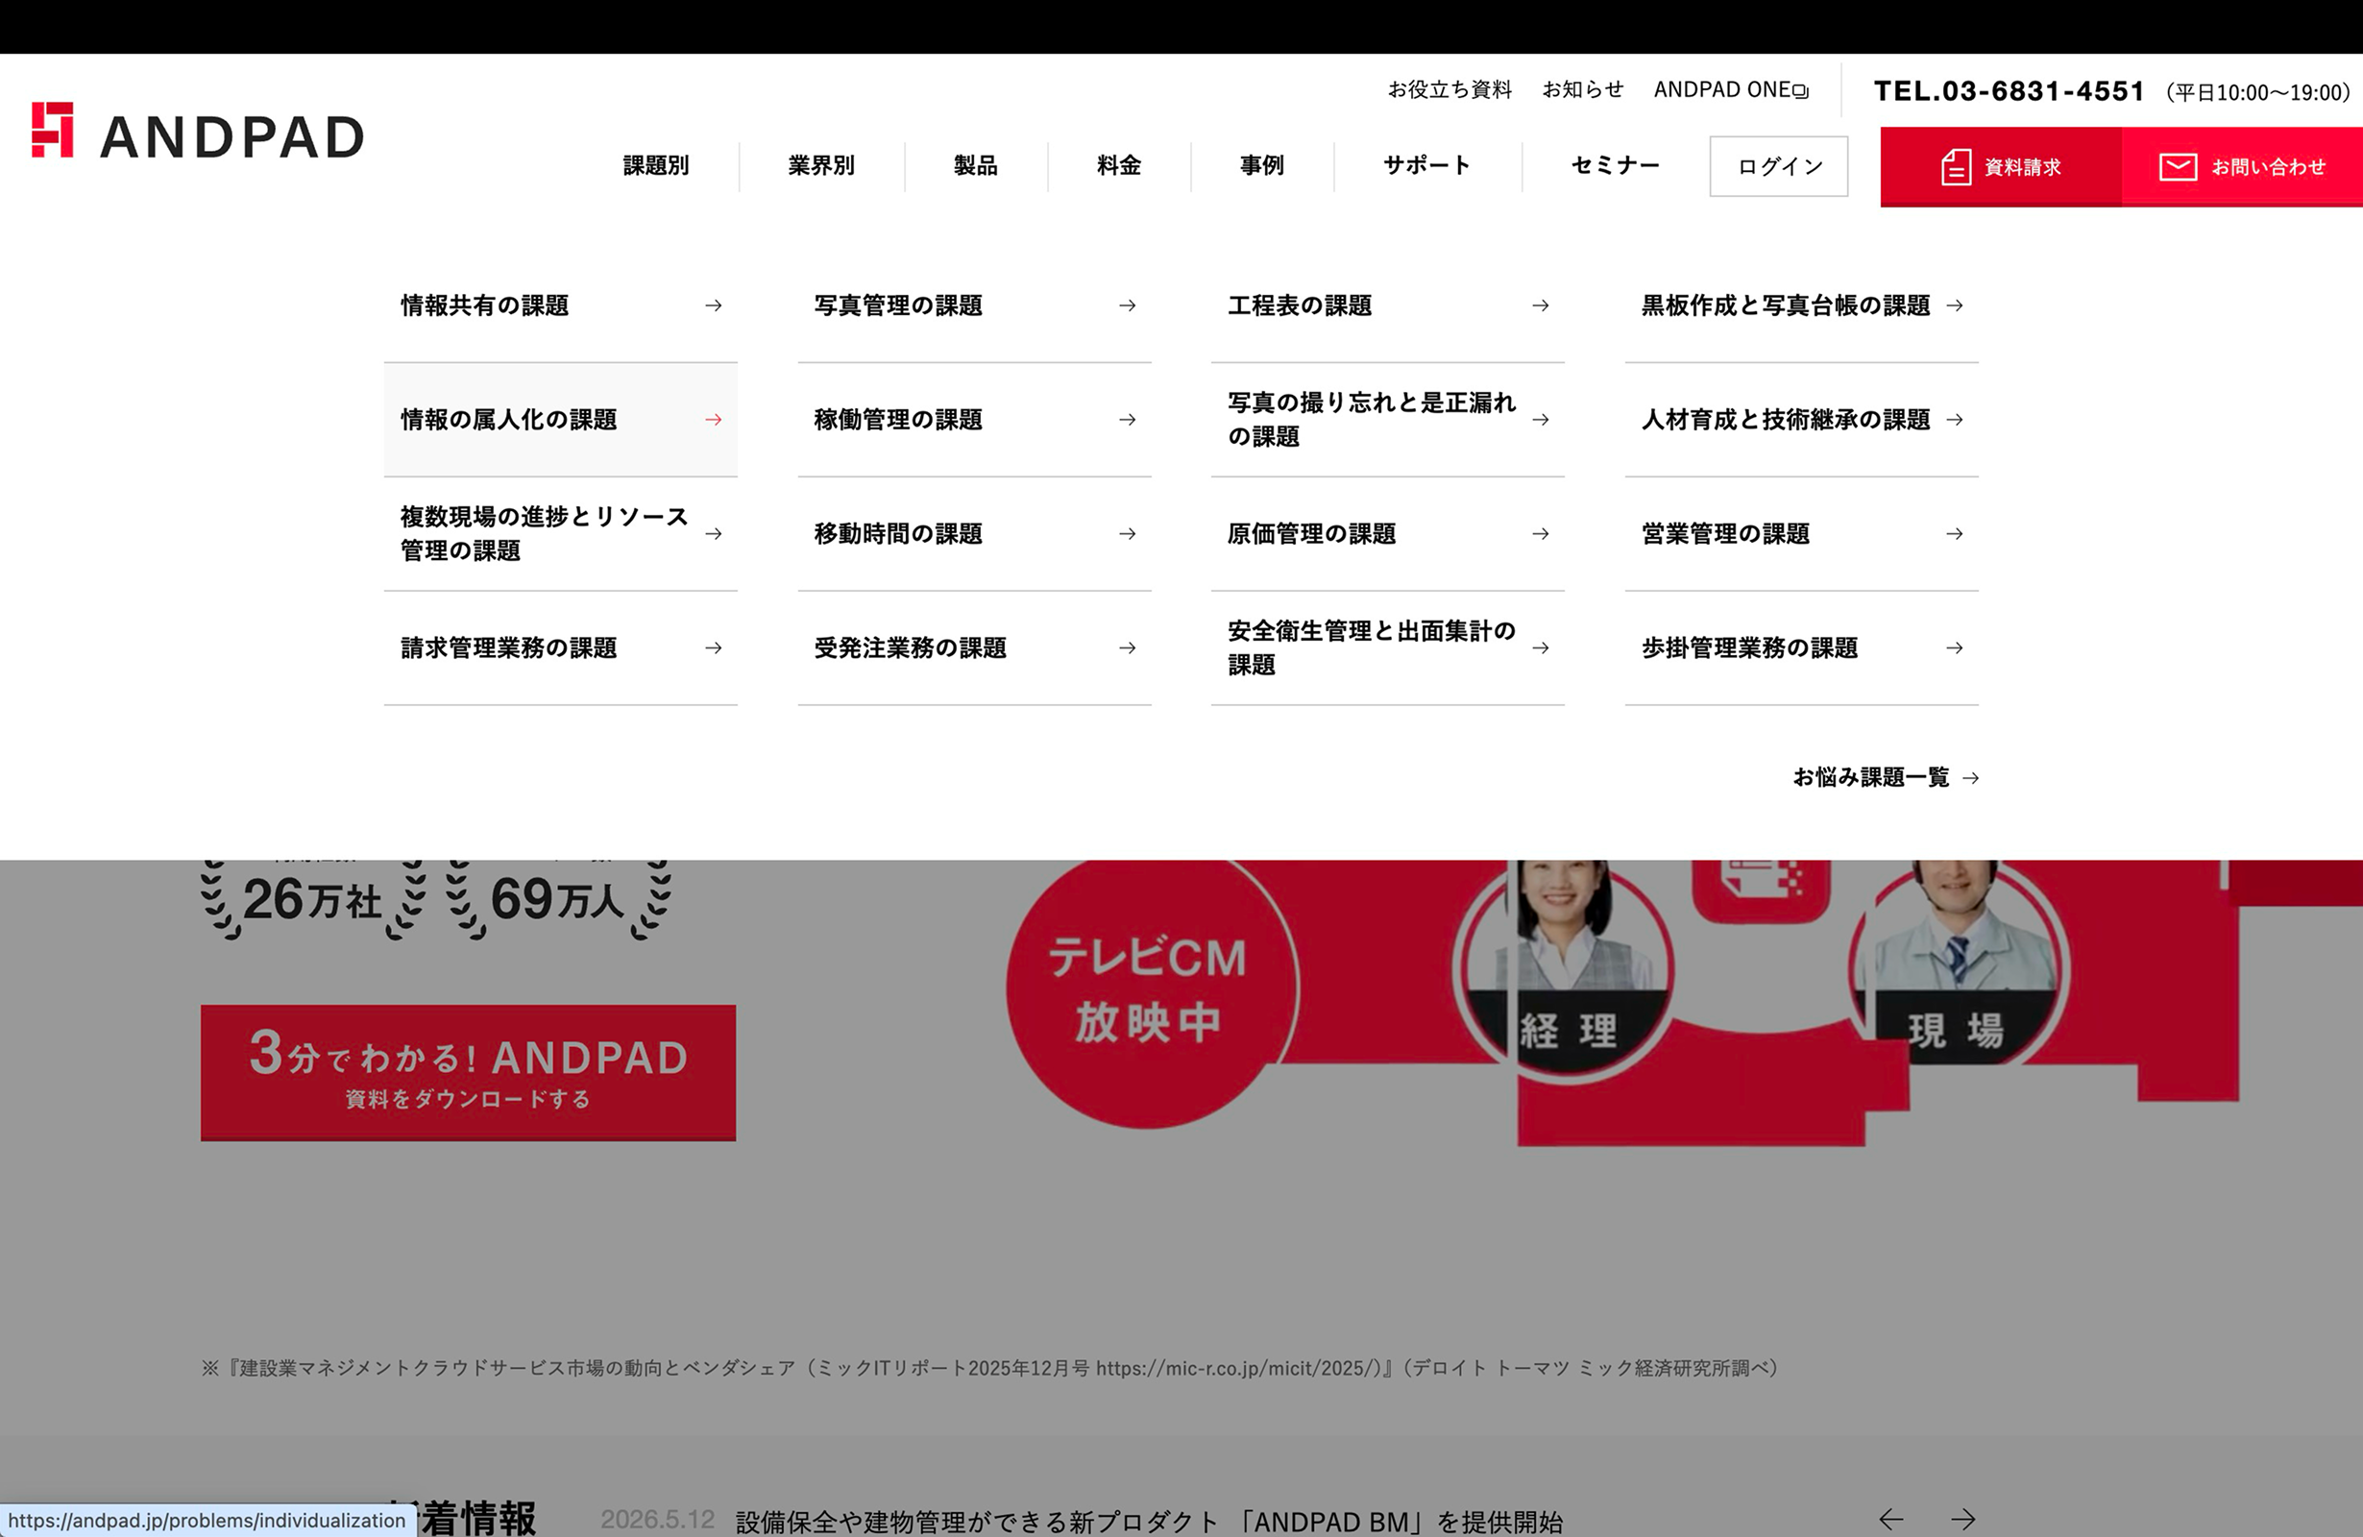The width and height of the screenshot is (2363, 1537).
Task: Select 情報共有の課題 menu entry
Action: (x=560, y=305)
